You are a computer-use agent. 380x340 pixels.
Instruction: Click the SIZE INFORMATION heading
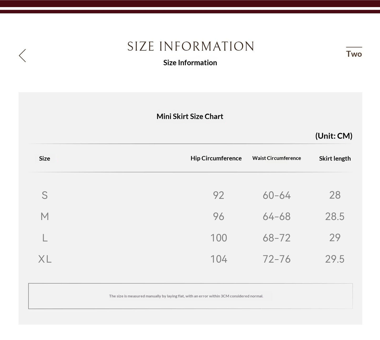pos(191,46)
